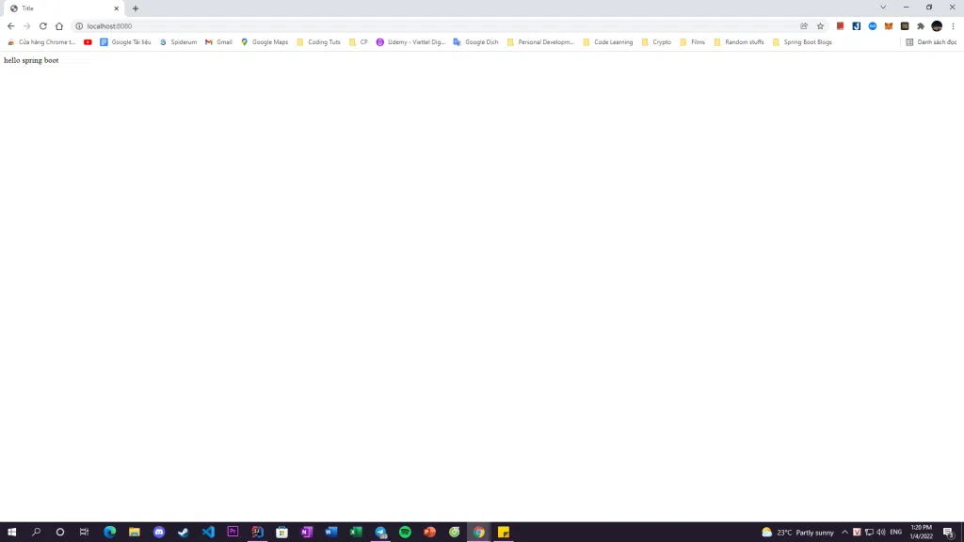
Task: Expand the Films bookmark folder
Action: (x=692, y=41)
